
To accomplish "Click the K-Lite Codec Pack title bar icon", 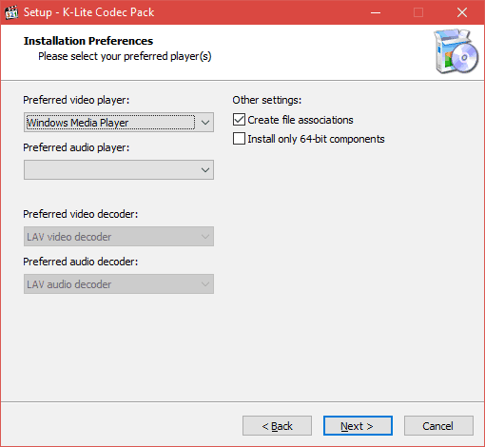I will tap(11, 12).
